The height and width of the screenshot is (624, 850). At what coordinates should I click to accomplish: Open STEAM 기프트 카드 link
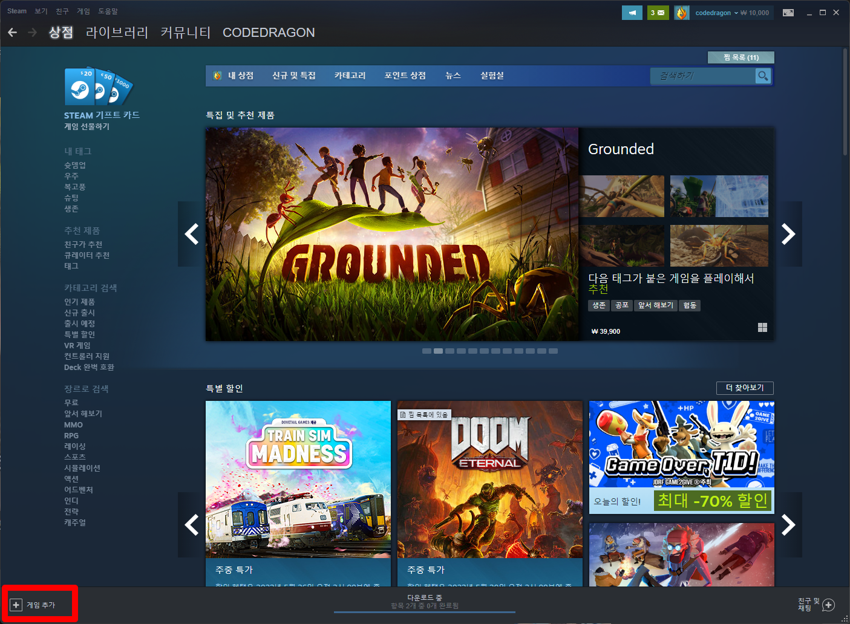coord(102,115)
